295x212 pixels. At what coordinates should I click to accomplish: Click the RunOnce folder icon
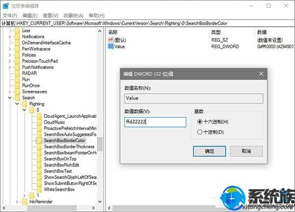pyautogui.click(x=18, y=85)
